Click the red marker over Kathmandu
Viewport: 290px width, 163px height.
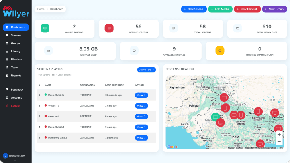click(258, 112)
